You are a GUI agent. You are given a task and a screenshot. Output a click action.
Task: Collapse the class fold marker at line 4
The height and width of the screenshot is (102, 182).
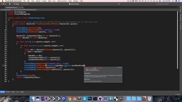click(x=7, y=18)
